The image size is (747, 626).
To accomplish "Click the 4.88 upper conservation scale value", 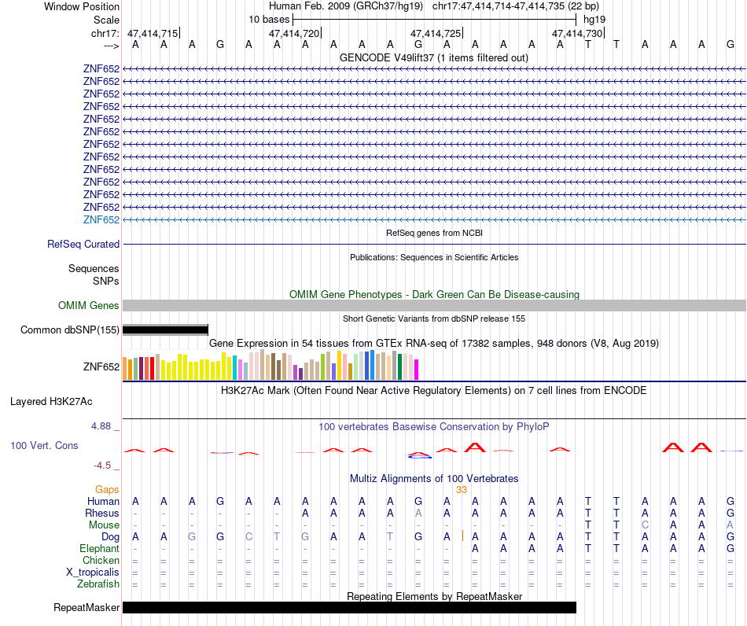I will click(101, 426).
